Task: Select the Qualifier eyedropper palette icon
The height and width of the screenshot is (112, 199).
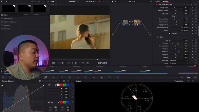Action: point(62,77)
